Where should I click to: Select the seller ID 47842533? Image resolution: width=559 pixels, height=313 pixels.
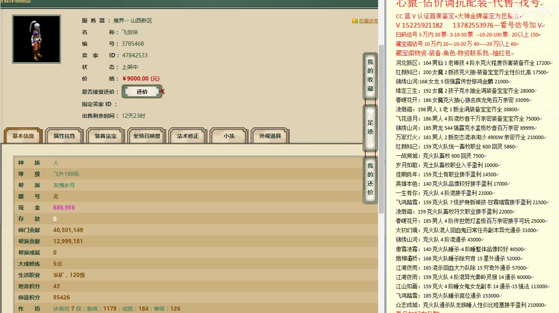(x=135, y=55)
